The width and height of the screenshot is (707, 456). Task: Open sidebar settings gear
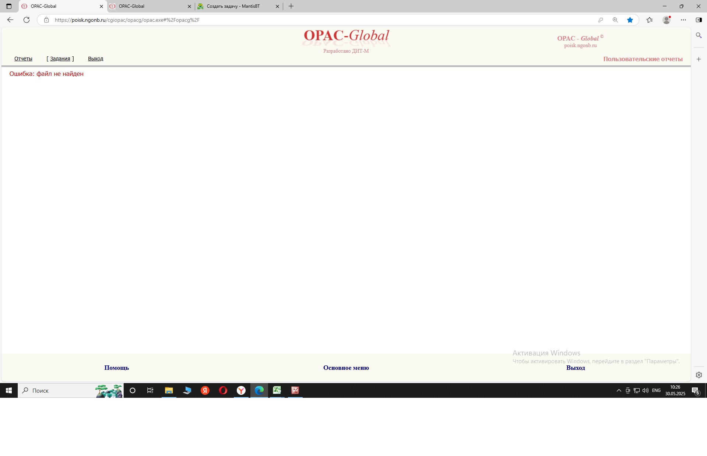coord(699,375)
